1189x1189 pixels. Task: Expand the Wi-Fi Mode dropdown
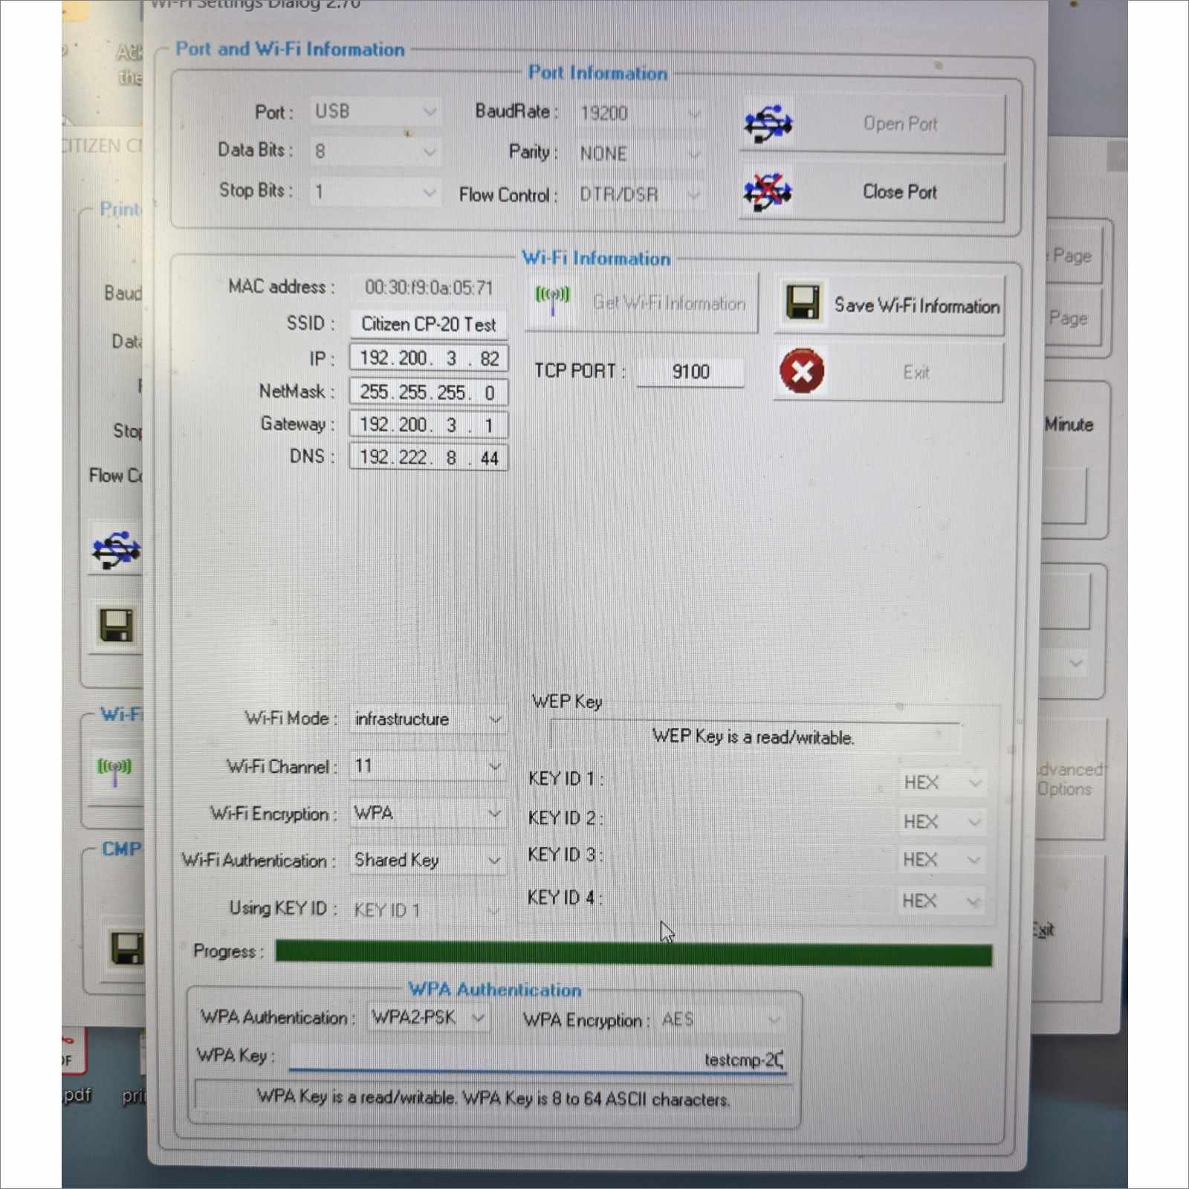[x=427, y=719]
